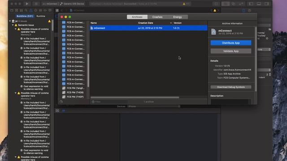The image size is (287, 161).
Task: Click the Archive Information panel scrollbar
Action: [x=256, y=59]
